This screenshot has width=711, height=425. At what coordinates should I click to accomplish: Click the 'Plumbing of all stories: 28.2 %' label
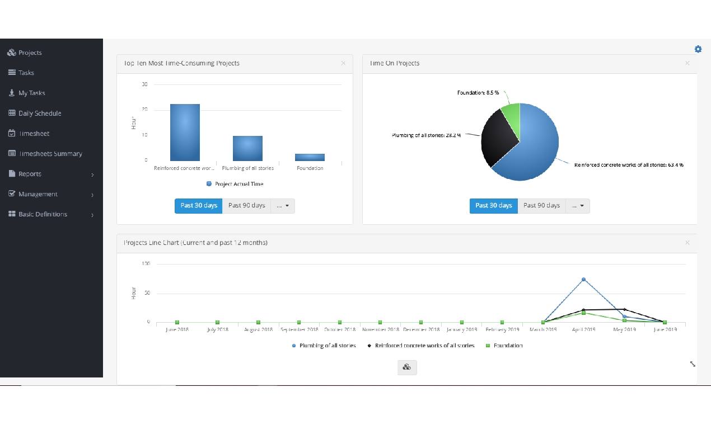427,135
